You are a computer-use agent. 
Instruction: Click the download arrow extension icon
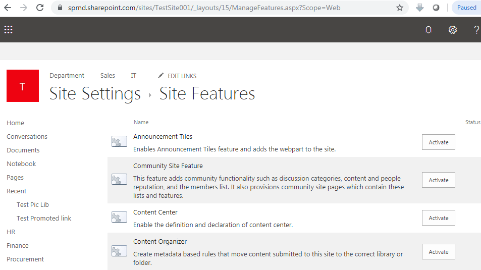click(419, 8)
